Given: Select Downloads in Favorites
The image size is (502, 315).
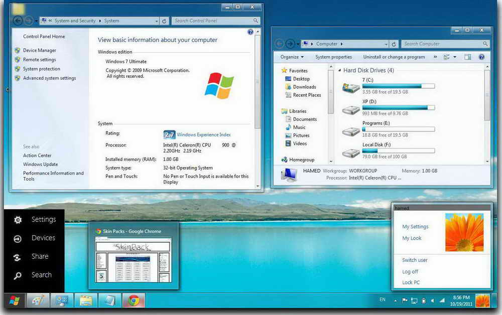Looking at the screenshot, I should (x=304, y=87).
